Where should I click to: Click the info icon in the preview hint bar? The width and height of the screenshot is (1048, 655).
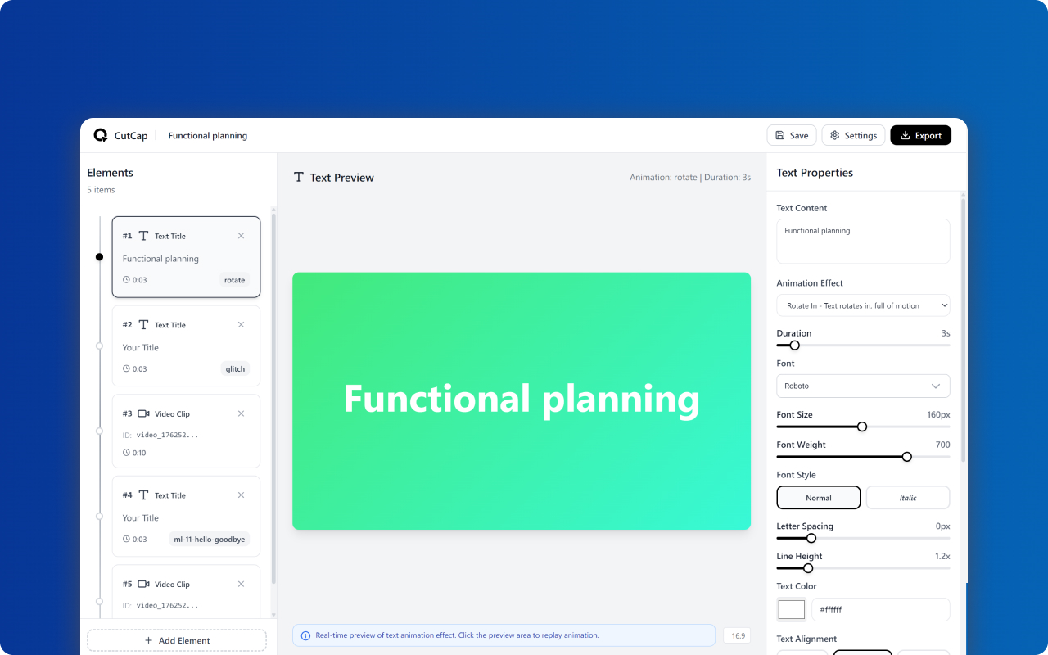[x=306, y=635]
